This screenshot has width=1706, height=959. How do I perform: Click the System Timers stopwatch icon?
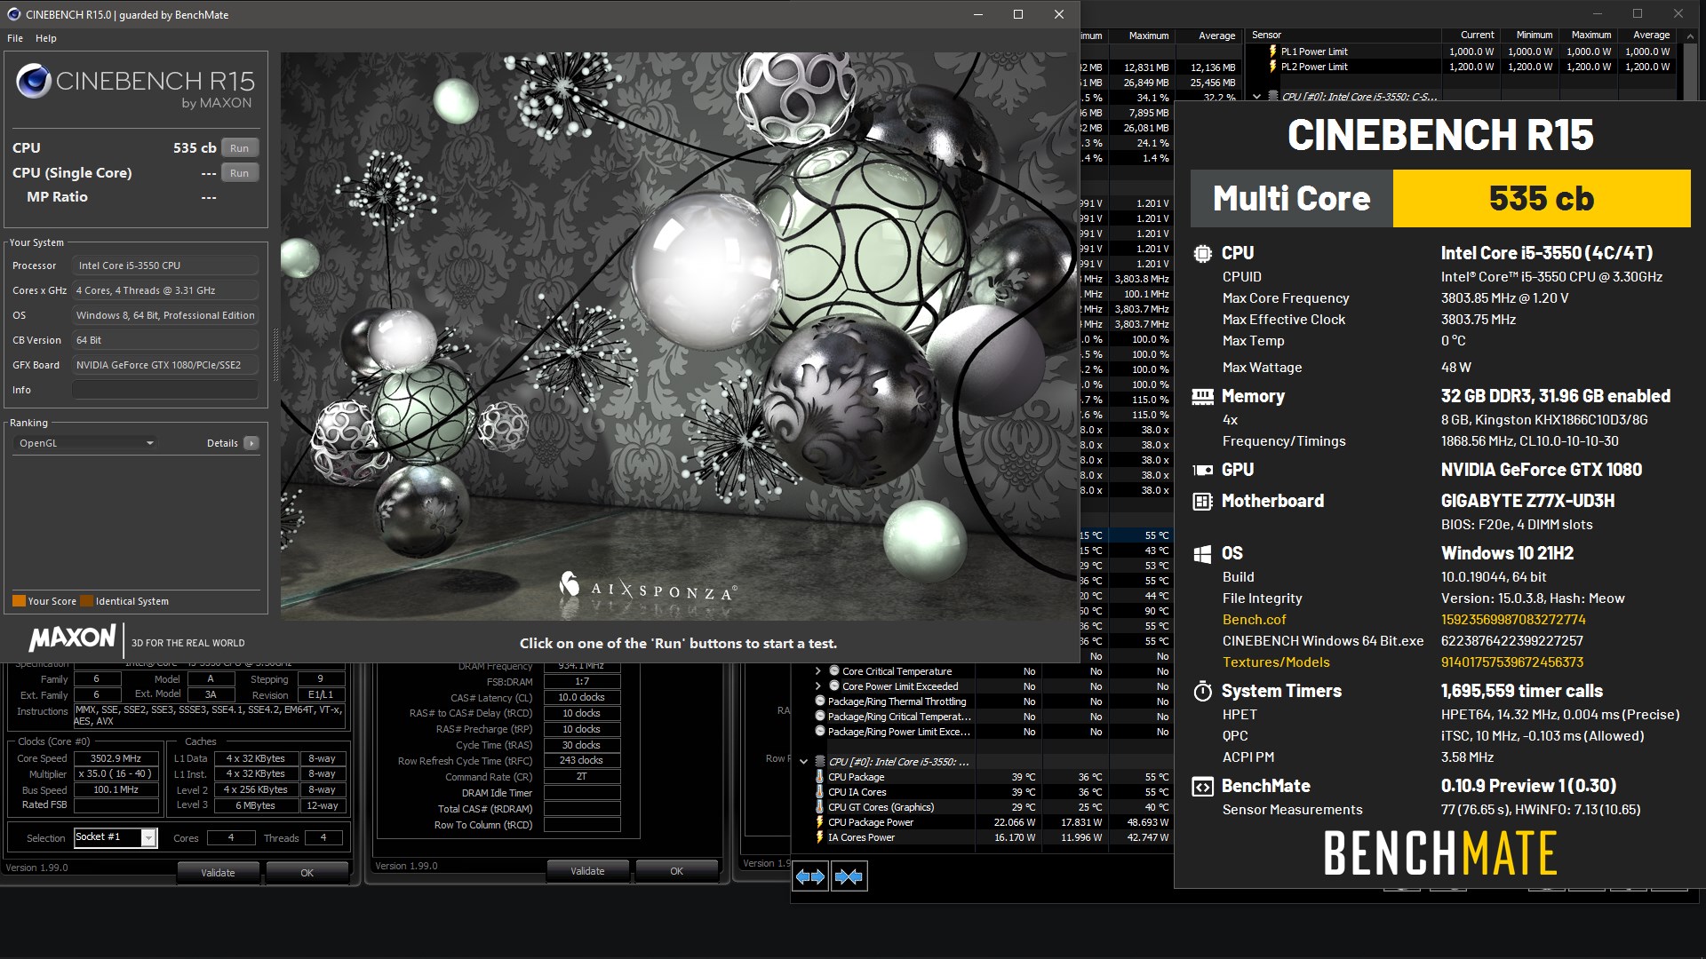[x=1202, y=691]
